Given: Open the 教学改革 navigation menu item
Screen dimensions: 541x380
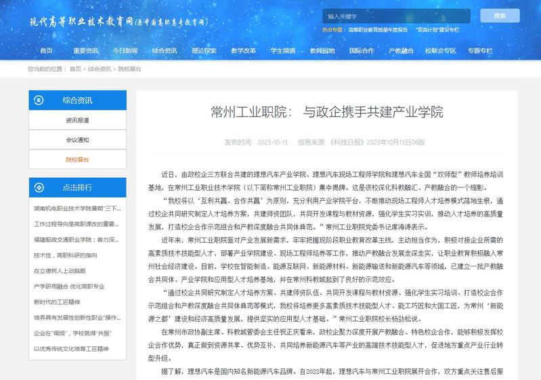Looking at the screenshot, I should (243, 51).
